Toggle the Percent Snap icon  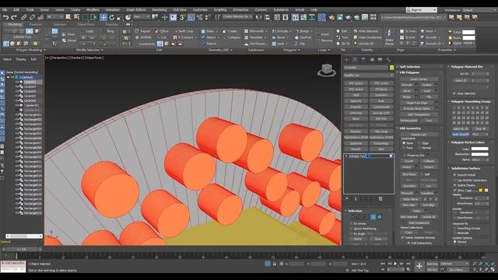click(x=199, y=17)
